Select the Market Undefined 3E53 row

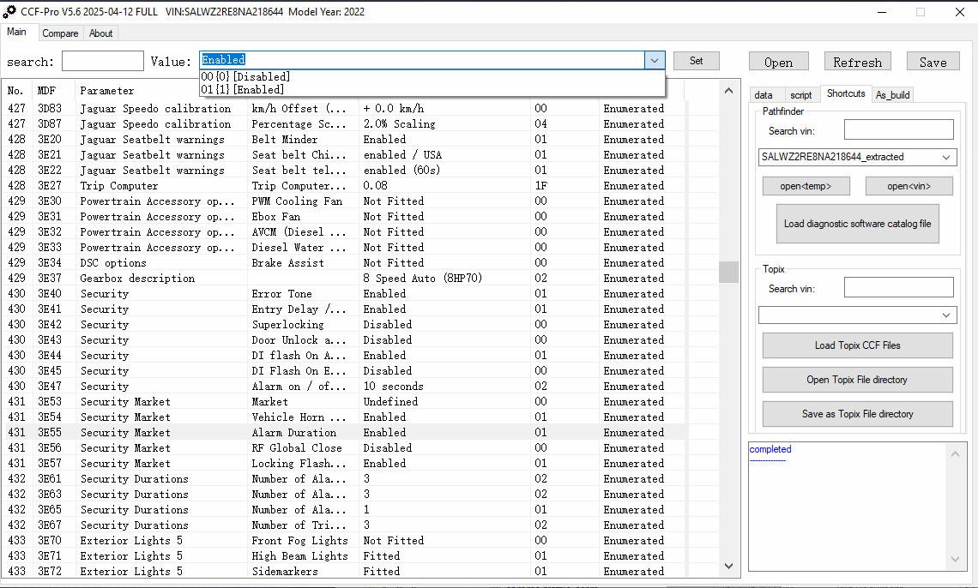click(343, 402)
